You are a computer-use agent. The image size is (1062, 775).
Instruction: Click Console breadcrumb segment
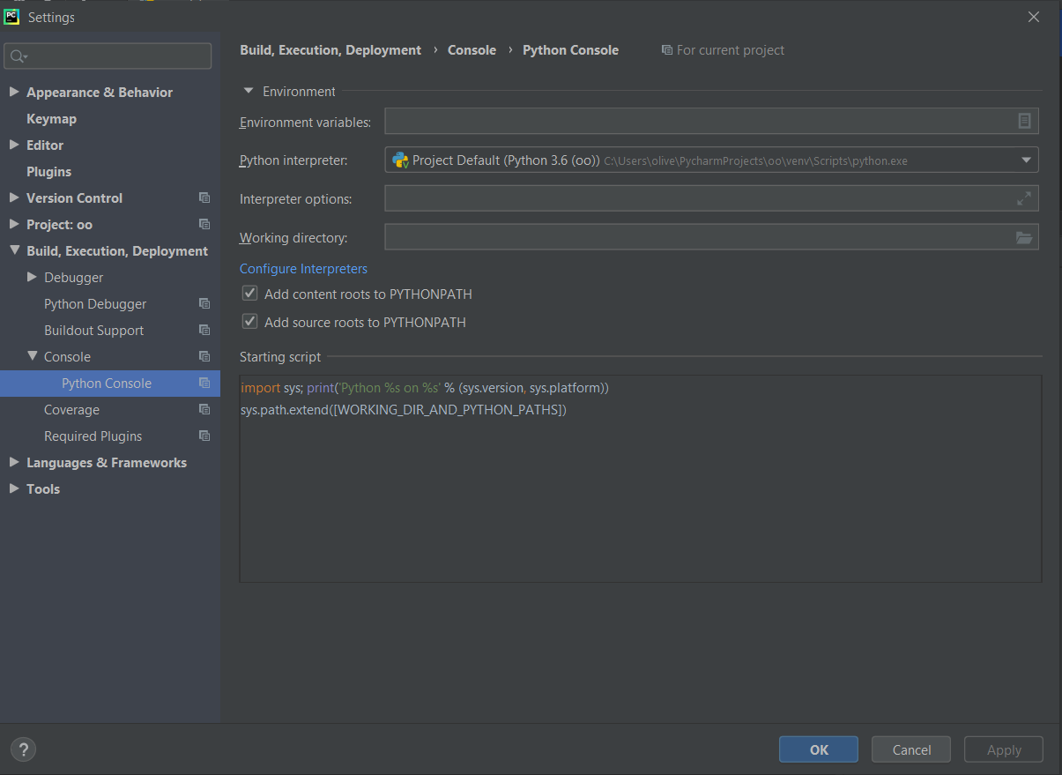pos(472,50)
